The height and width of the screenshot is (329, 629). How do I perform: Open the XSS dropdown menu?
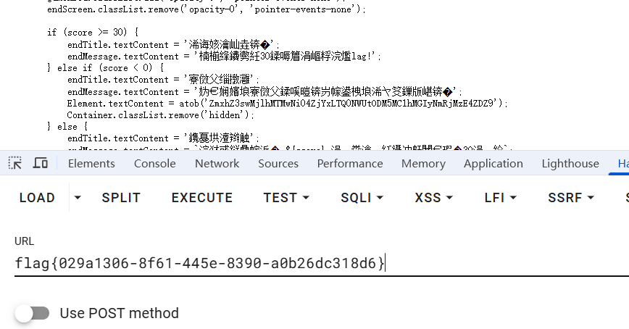[434, 198]
